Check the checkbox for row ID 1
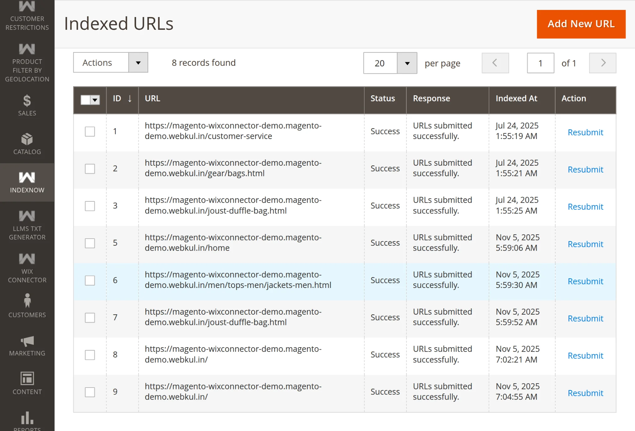Viewport: 635px width, 431px height. pyautogui.click(x=90, y=132)
